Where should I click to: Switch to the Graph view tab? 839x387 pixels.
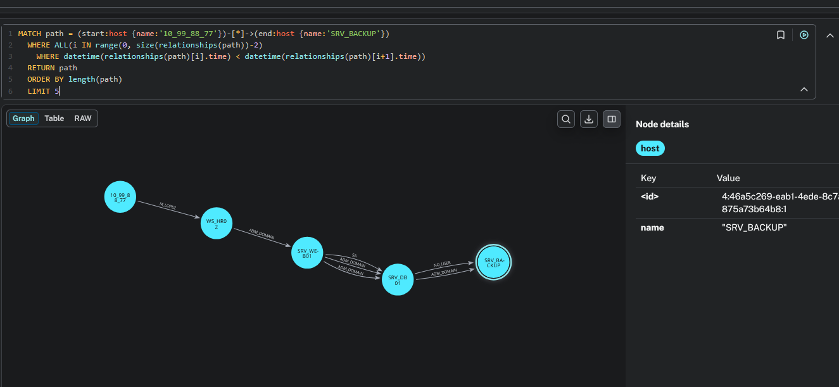pos(23,118)
